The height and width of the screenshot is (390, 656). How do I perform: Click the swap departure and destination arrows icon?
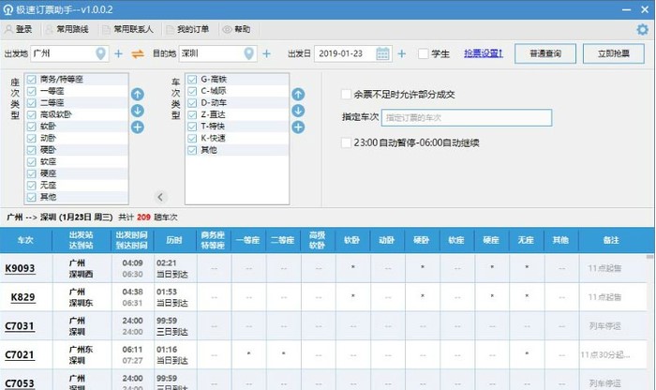coord(138,54)
